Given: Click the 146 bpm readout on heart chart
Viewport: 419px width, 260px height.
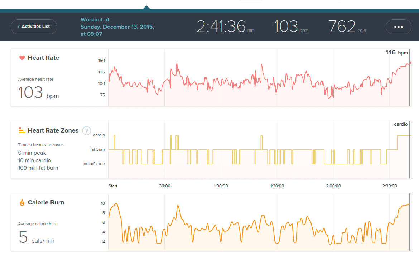Looking at the screenshot, I should pyautogui.click(x=396, y=53).
